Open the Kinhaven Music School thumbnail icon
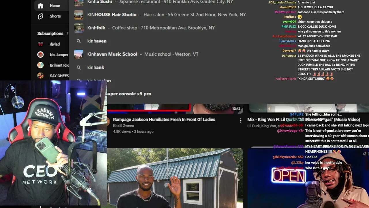The width and height of the screenshot is (369, 208). tap(79, 54)
